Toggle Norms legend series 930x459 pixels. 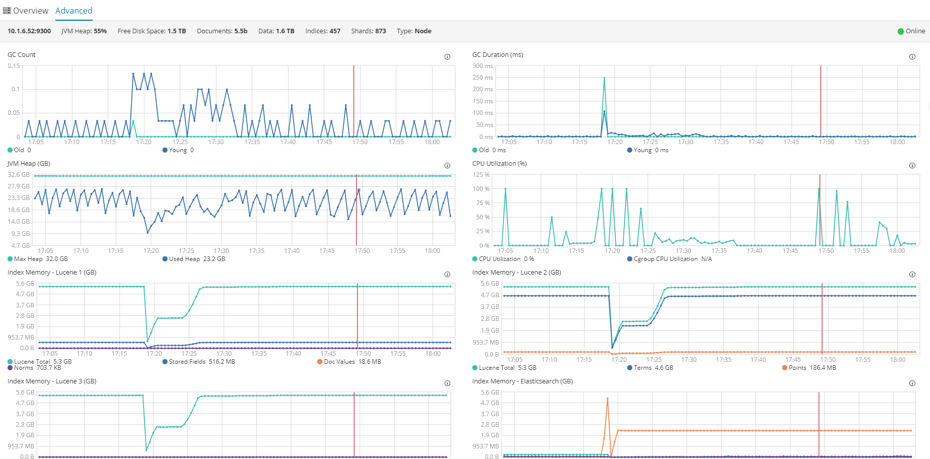click(x=35, y=368)
